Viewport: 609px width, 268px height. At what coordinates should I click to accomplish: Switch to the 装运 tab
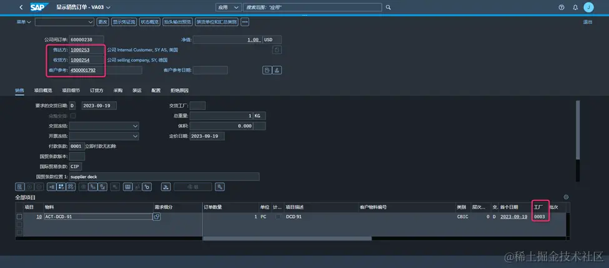click(x=137, y=90)
